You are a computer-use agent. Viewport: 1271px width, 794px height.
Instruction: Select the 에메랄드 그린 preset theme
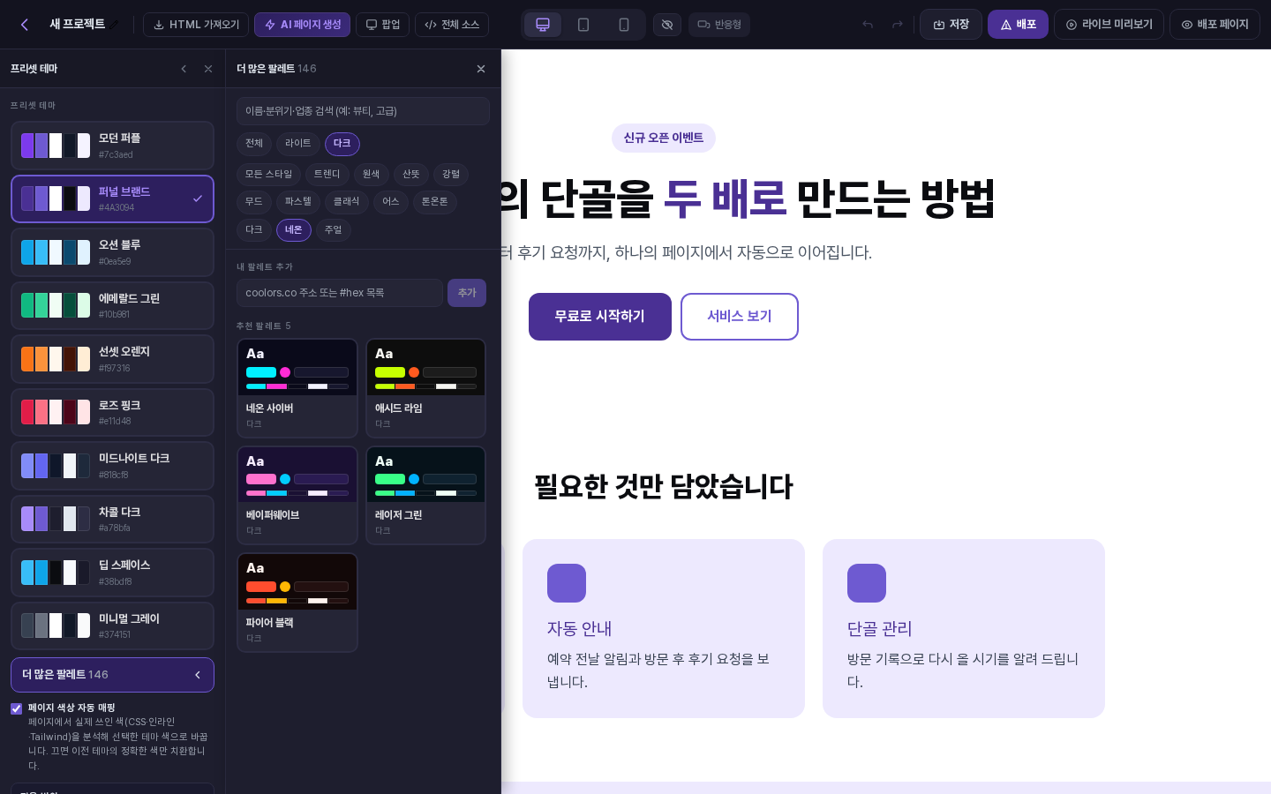tap(112, 306)
